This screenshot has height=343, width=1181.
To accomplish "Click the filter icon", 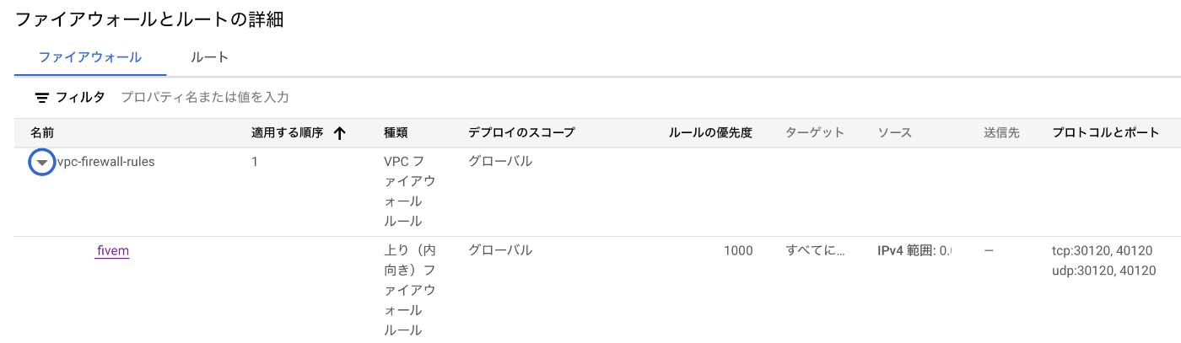I will (42, 98).
